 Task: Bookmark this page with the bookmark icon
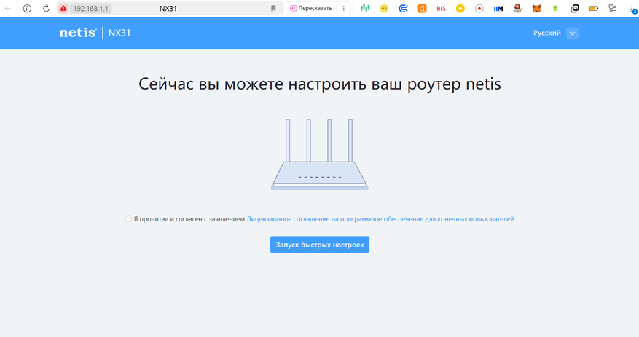tap(273, 8)
